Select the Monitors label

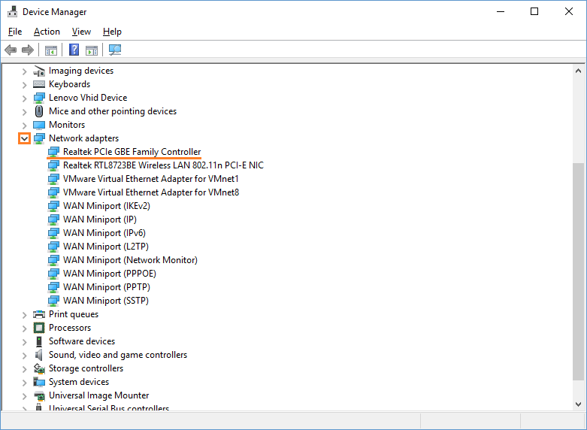point(67,125)
